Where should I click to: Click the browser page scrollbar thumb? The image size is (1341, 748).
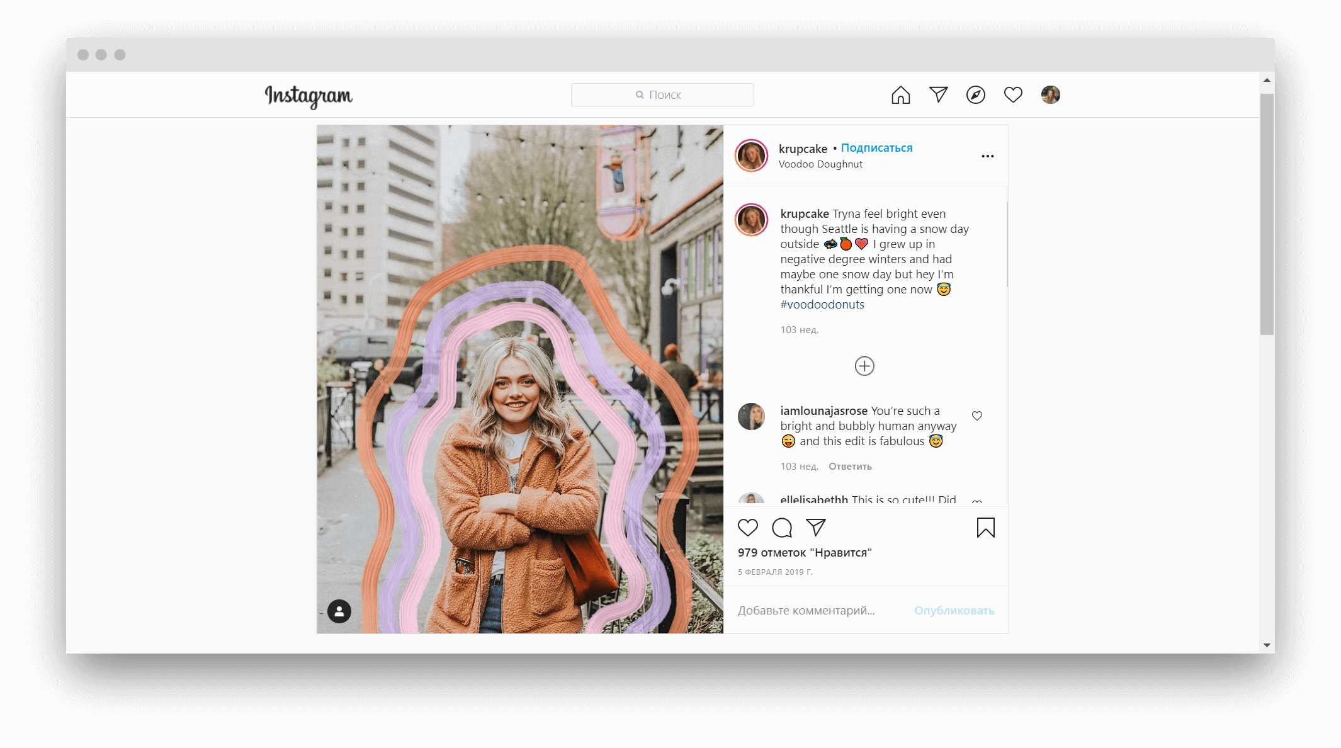tap(1267, 214)
